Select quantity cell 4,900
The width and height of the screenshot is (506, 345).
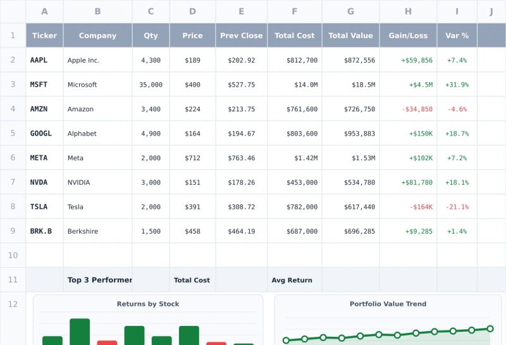point(151,134)
